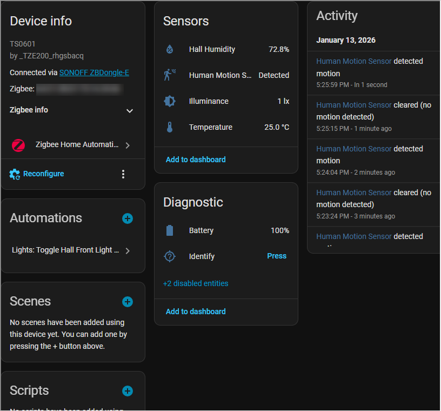Click the Reconfigure button
Screen dimensions: 441x411
pos(37,174)
